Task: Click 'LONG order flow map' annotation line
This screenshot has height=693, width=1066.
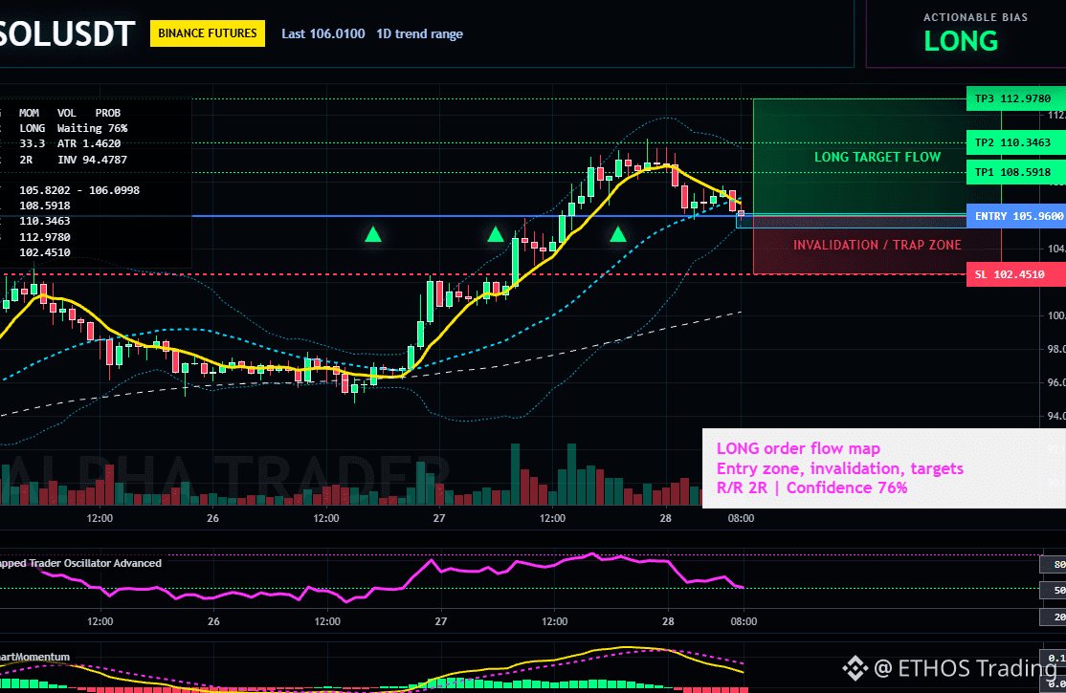Action: [x=798, y=448]
